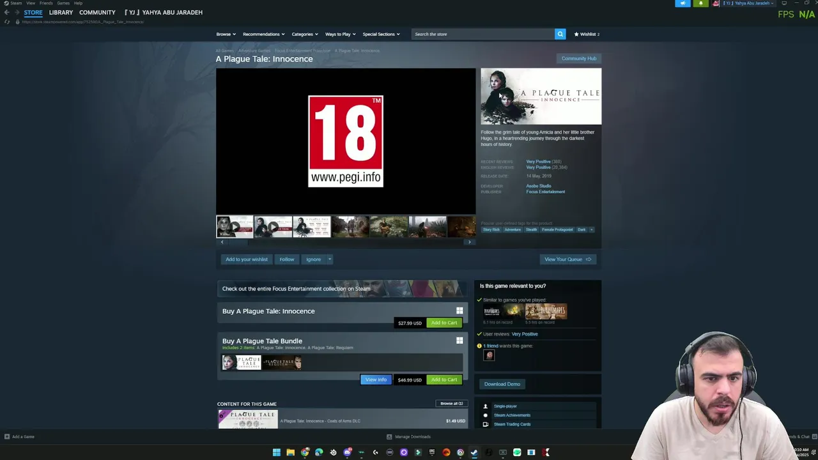Screen dimensions: 818x460
Task: Open File Explorer from taskbar
Action: (290, 452)
